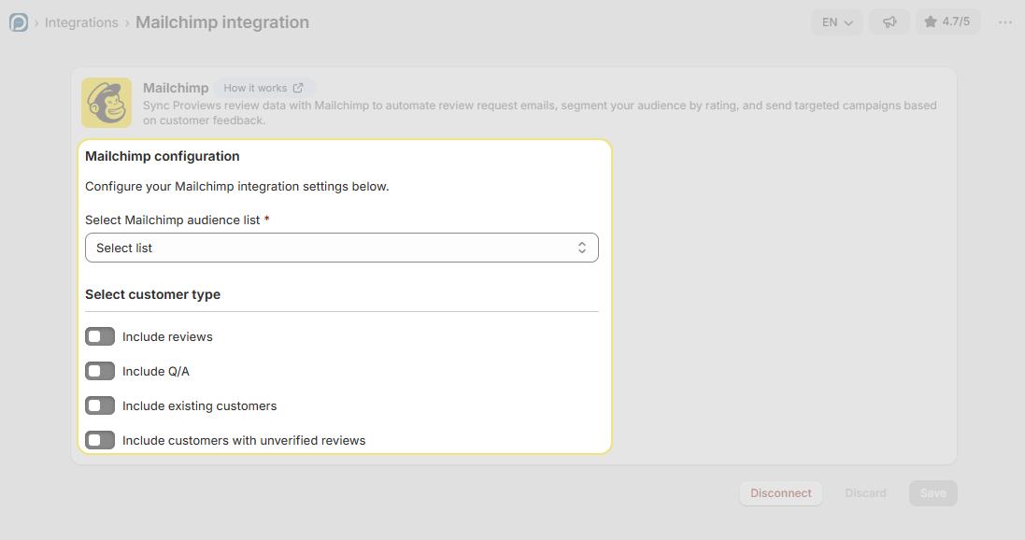The image size is (1025, 540).
Task: Click the Disconnect button
Action: (780, 493)
